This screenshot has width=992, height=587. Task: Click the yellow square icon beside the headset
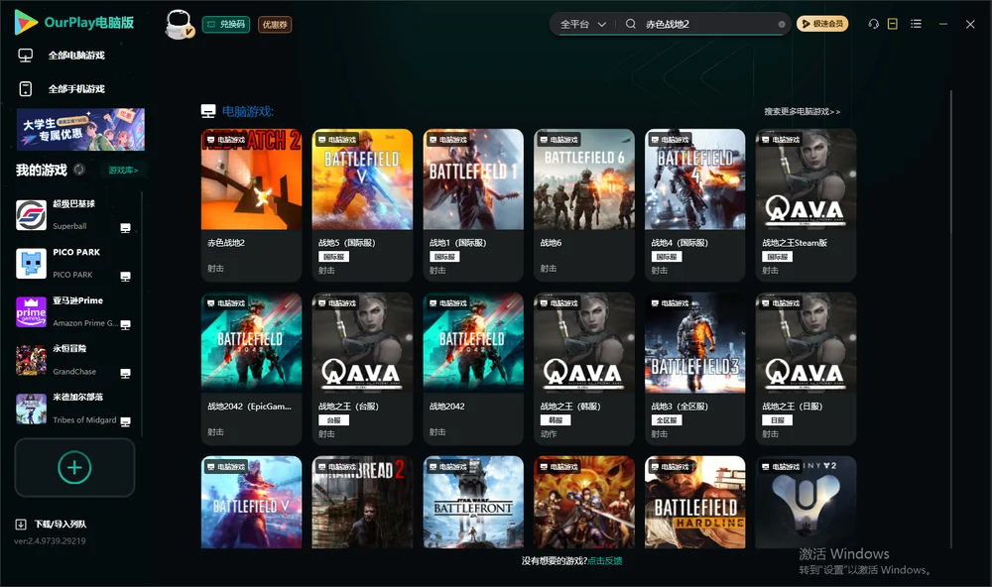(893, 24)
